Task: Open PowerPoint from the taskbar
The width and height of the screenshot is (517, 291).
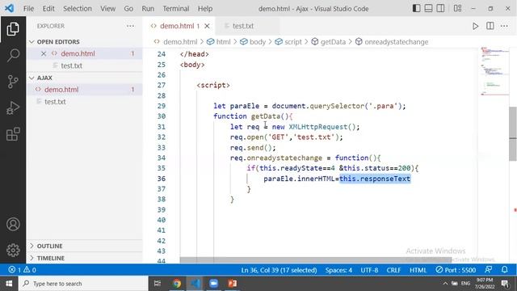Action: [232, 284]
